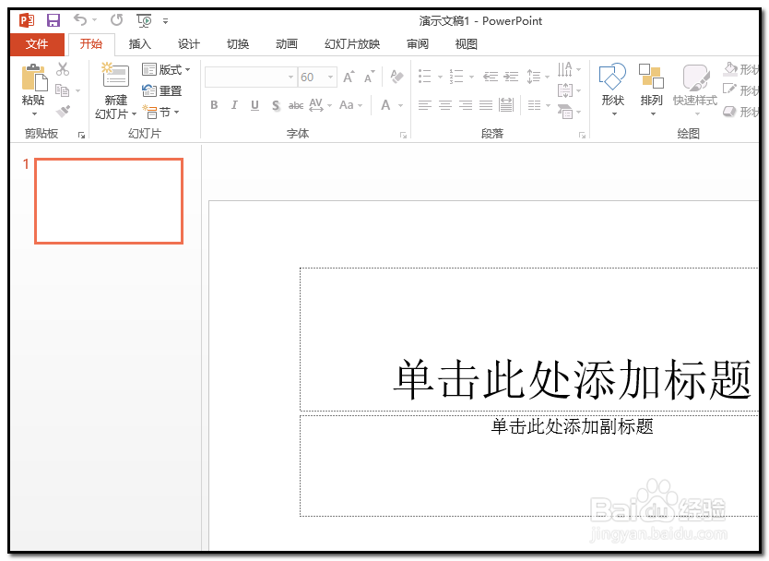Toggle bold formatting with B button
769x561 pixels.
(214, 105)
